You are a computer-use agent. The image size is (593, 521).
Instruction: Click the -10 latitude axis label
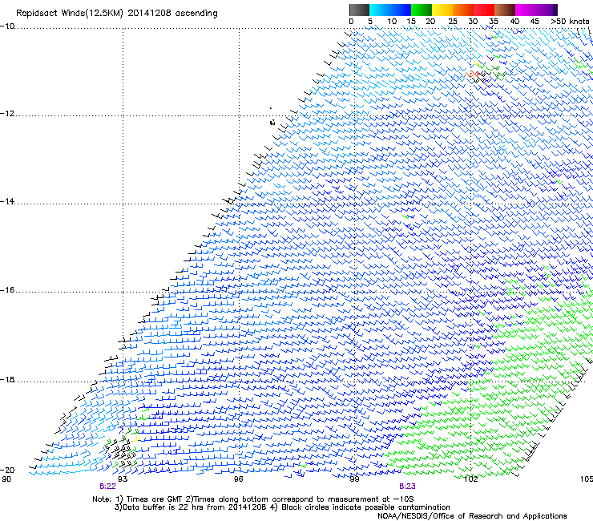[x=7, y=26]
